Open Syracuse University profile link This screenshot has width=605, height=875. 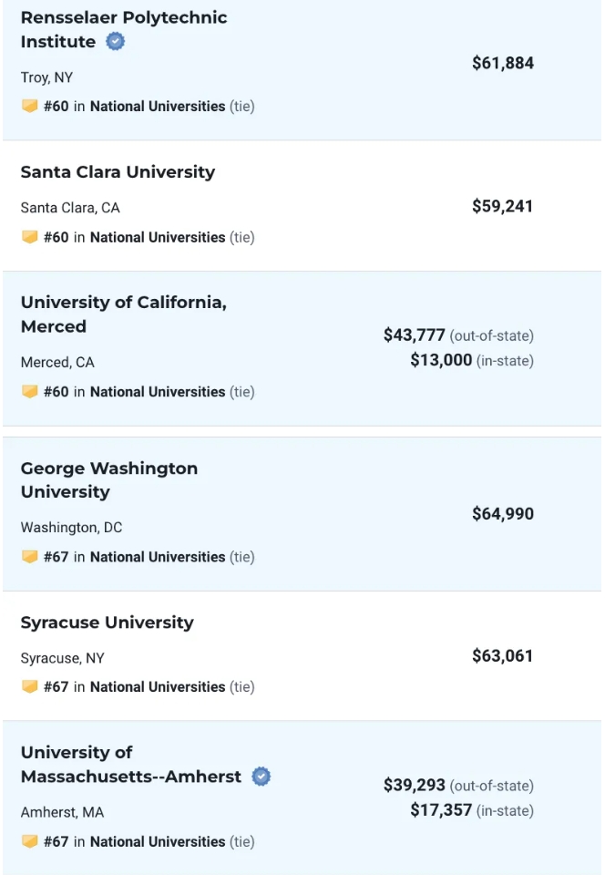point(107,623)
